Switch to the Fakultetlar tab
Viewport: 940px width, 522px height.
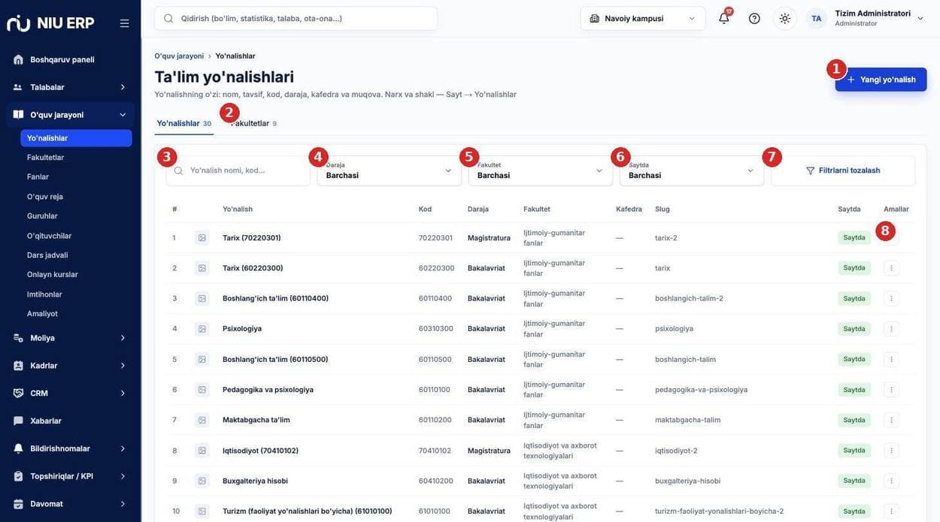254,123
